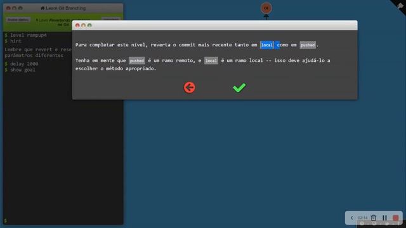Click the 'escolher o método apropriado.' text line

coord(115,68)
